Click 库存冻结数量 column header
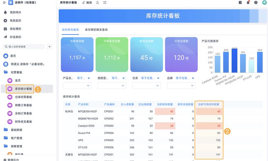 [185, 104]
